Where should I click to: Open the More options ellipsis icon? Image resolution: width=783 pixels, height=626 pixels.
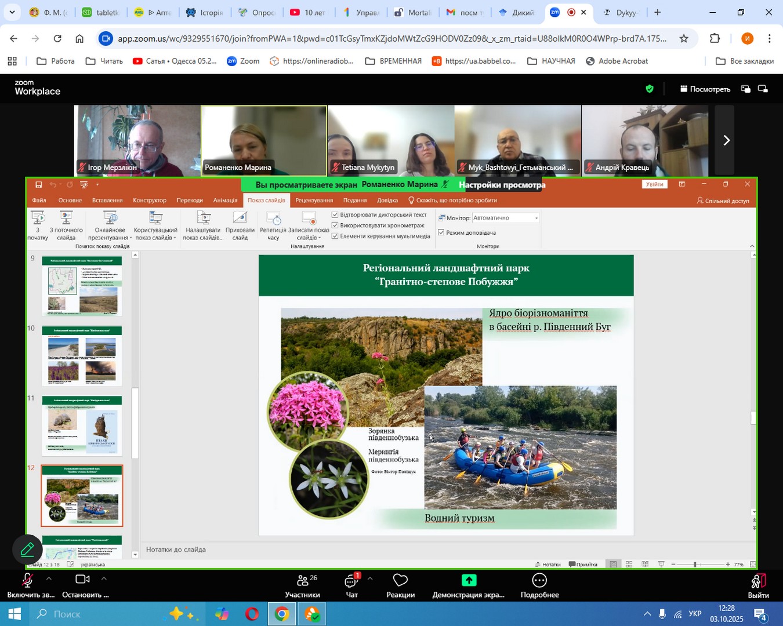coord(539,581)
